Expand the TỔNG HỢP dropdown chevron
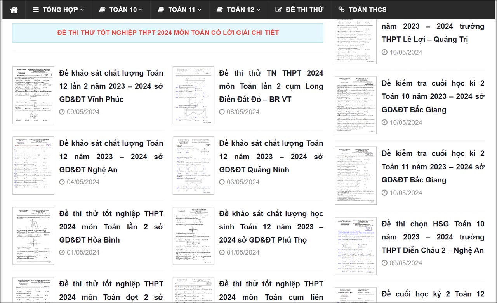 tap(82, 10)
